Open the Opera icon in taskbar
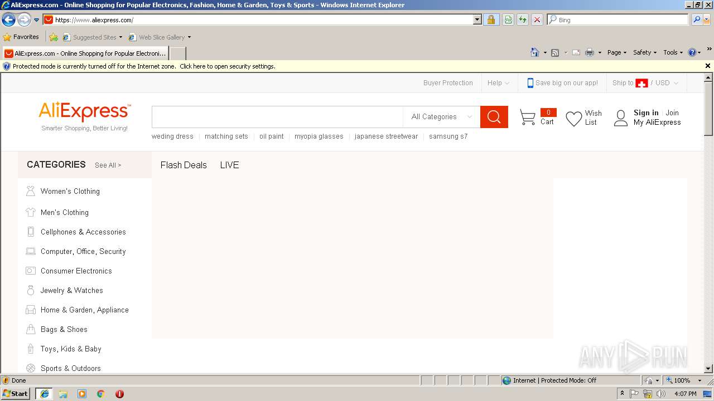The width and height of the screenshot is (714, 401). point(119,394)
